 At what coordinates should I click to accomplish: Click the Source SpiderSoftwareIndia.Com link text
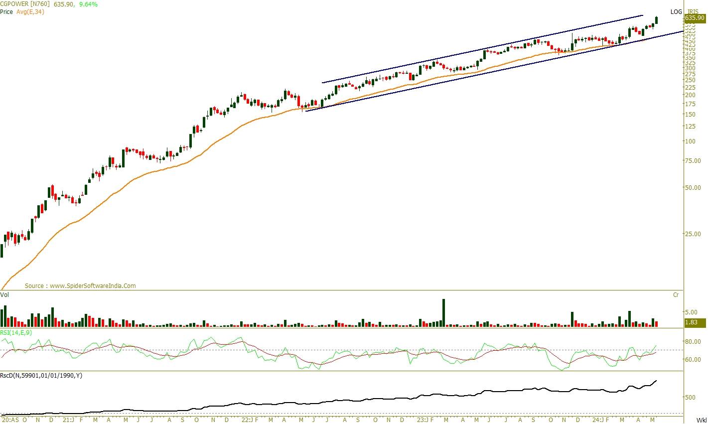[80, 286]
